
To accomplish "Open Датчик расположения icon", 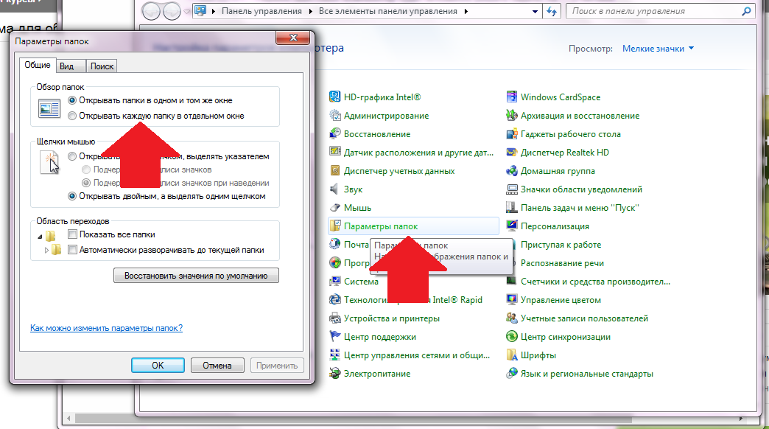I will tap(335, 152).
